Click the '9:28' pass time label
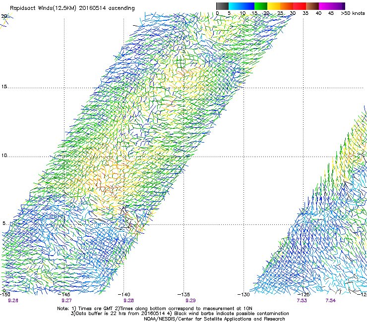 click(129, 301)
